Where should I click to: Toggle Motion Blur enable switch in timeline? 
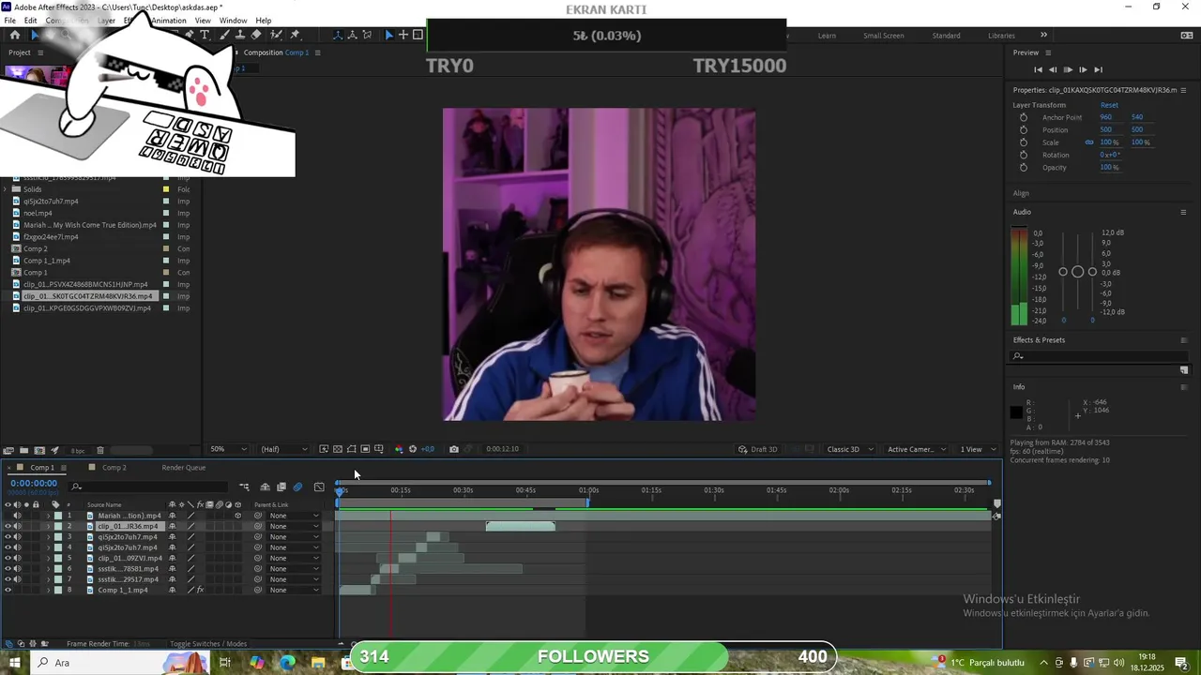point(297,487)
